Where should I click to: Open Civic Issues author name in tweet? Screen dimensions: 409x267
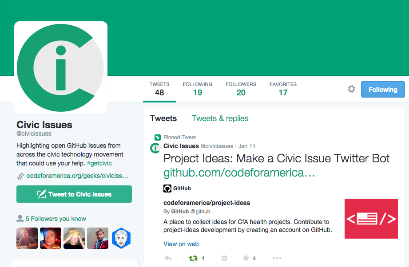coord(181,146)
